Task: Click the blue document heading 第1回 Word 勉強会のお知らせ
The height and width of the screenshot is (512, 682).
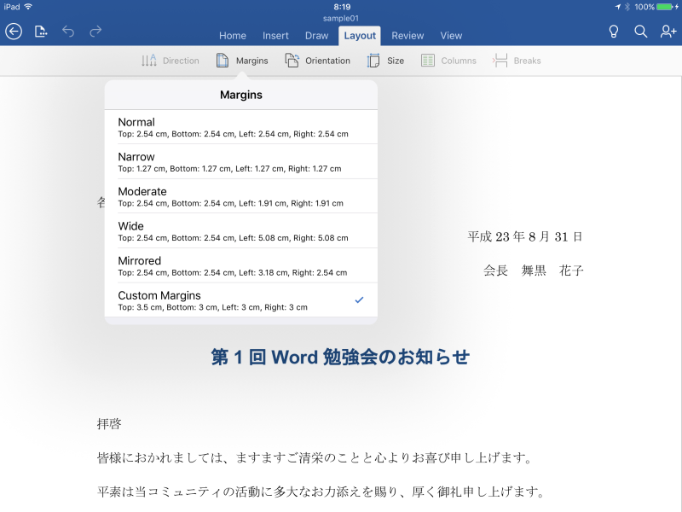Action: point(340,357)
